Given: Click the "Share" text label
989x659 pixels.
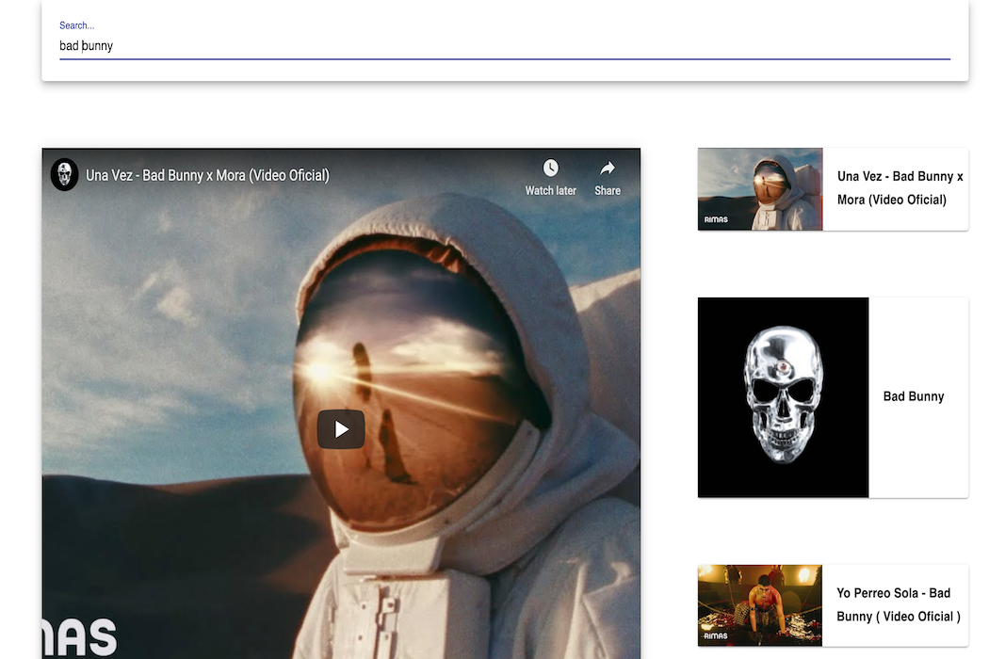Looking at the screenshot, I should click(607, 189).
